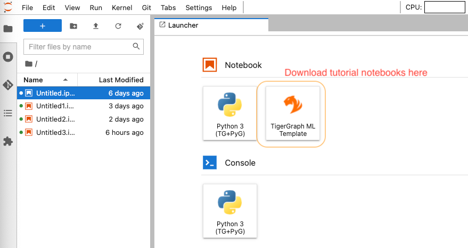Viewport: 468px width, 248px height.
Task: Launch Python 3 (TG+PyG) console card
Action: point(230,211)
